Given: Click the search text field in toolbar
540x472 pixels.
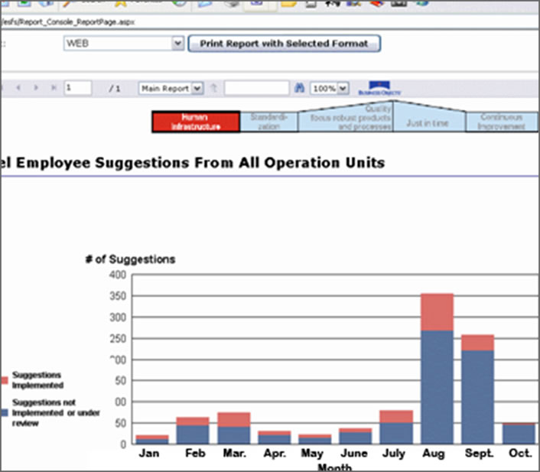Looking at the screenshot, I should 256,88.
